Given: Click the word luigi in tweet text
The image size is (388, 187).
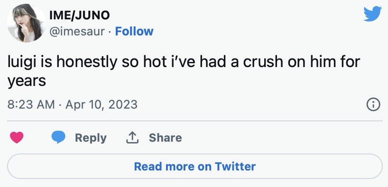Looking at the screenshot, I should (x=22, y=62).
